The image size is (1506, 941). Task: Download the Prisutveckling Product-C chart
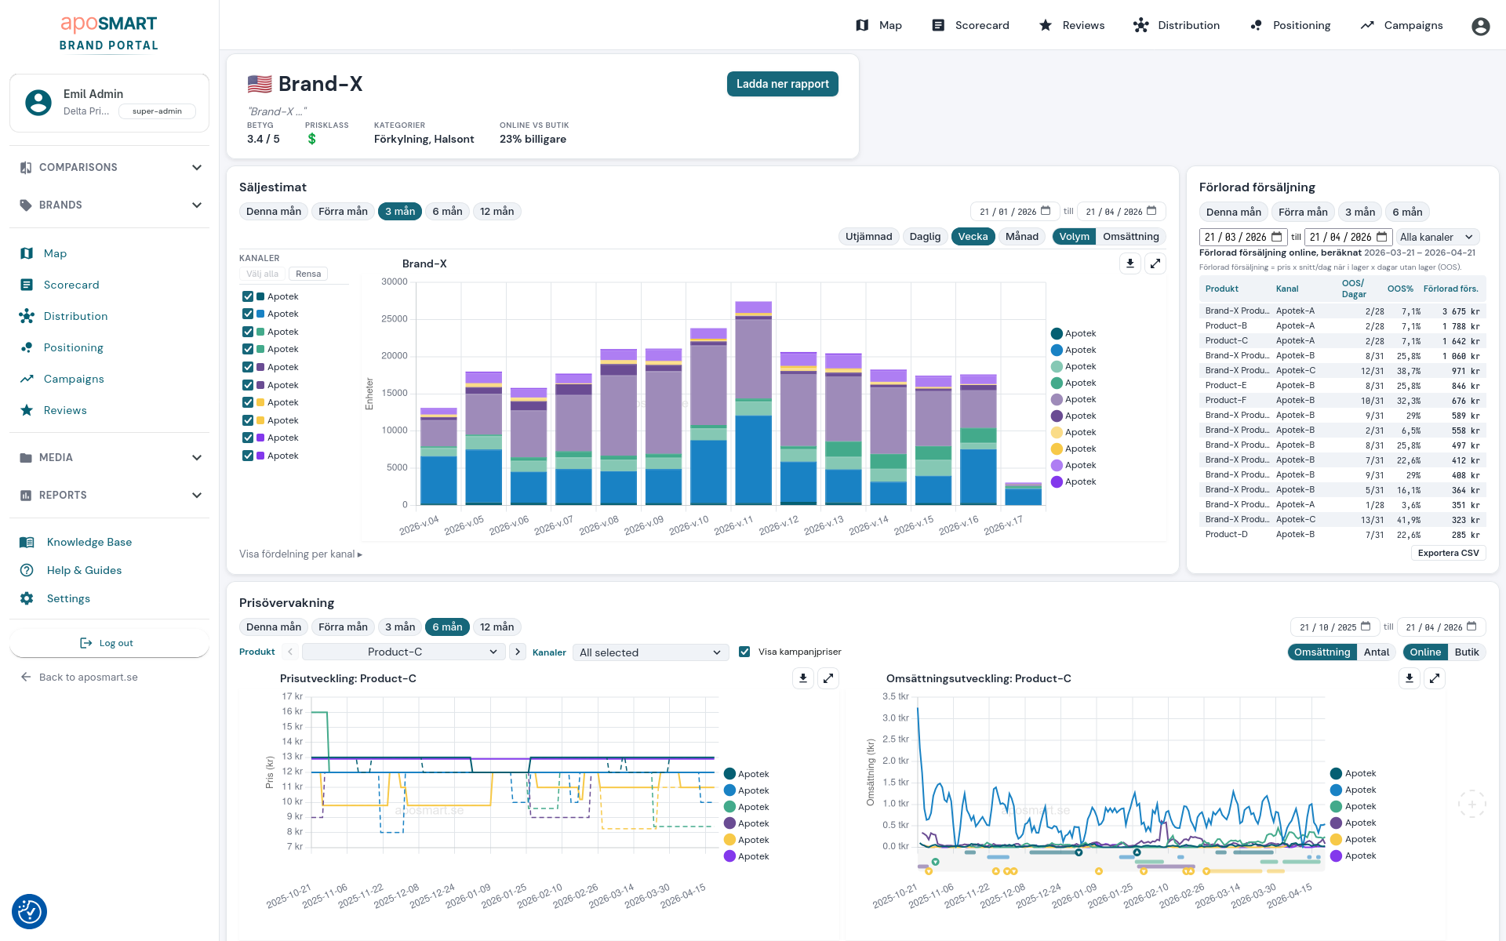(803, 678)
